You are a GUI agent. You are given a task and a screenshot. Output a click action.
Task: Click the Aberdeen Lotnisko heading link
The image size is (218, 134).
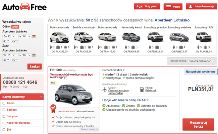point(172,20)
